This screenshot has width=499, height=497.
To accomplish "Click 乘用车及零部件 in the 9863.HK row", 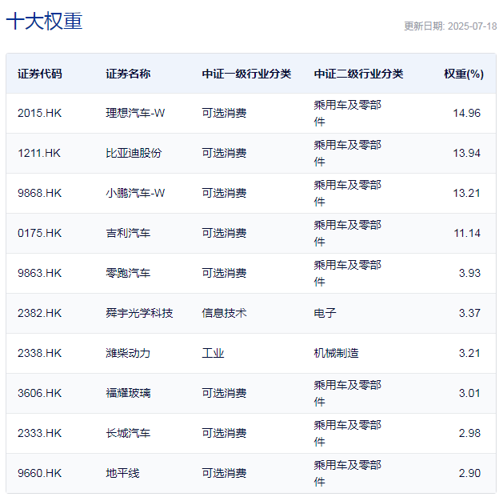I will pos(348,273).
